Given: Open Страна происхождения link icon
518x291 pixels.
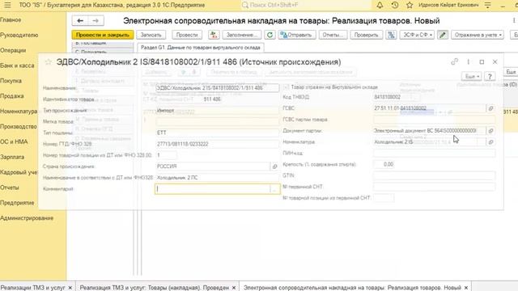Looking at the screenshot, I should [x=274, y=167].
